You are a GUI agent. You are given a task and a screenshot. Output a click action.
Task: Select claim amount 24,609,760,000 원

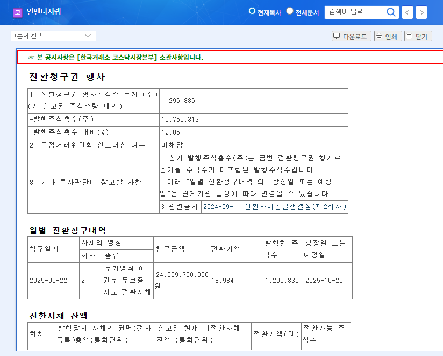[182, 280]
